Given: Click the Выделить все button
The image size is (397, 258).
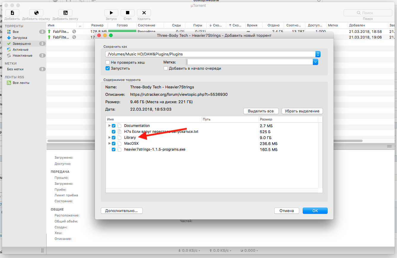Looking at the screenshot, I should (261, 111).
